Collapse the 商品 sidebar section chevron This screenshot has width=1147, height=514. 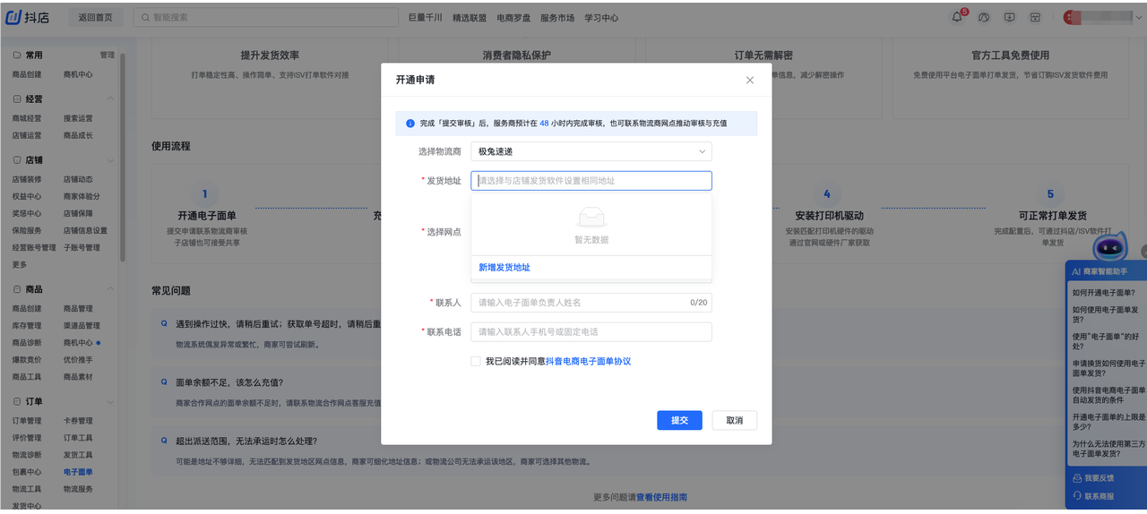(x=110, y=289)
